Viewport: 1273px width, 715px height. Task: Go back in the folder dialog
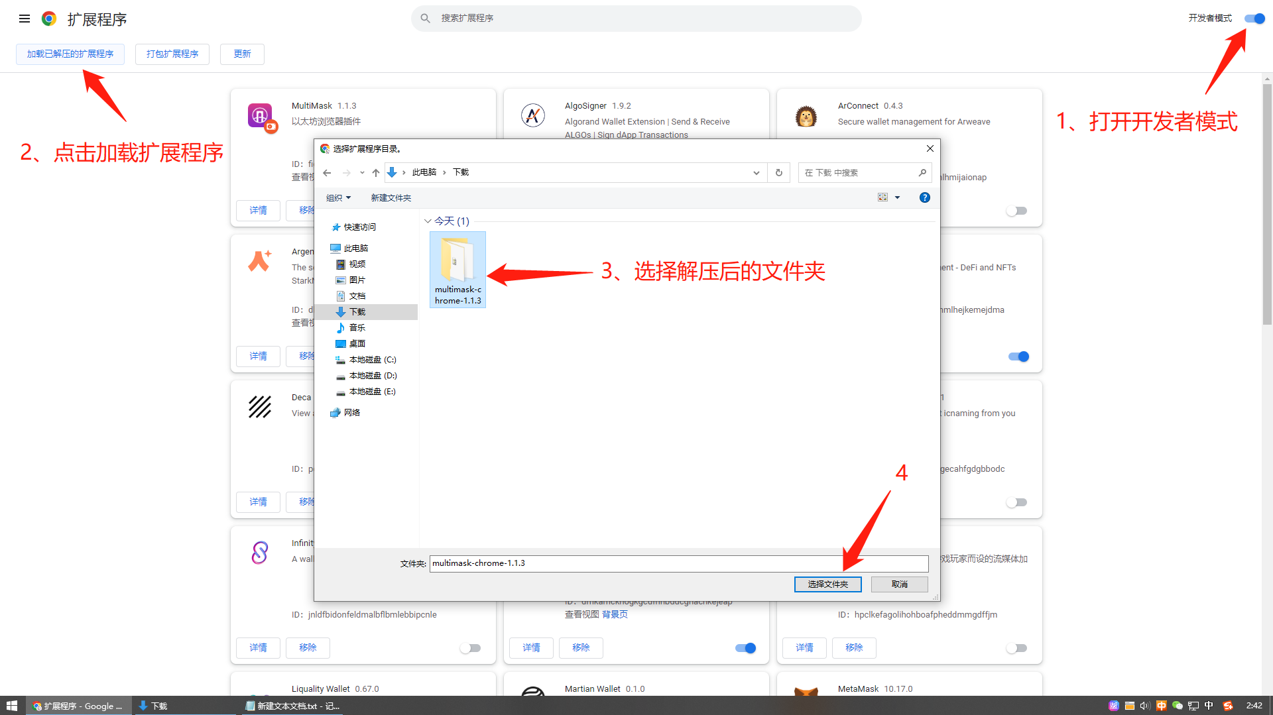click(327, 173)
